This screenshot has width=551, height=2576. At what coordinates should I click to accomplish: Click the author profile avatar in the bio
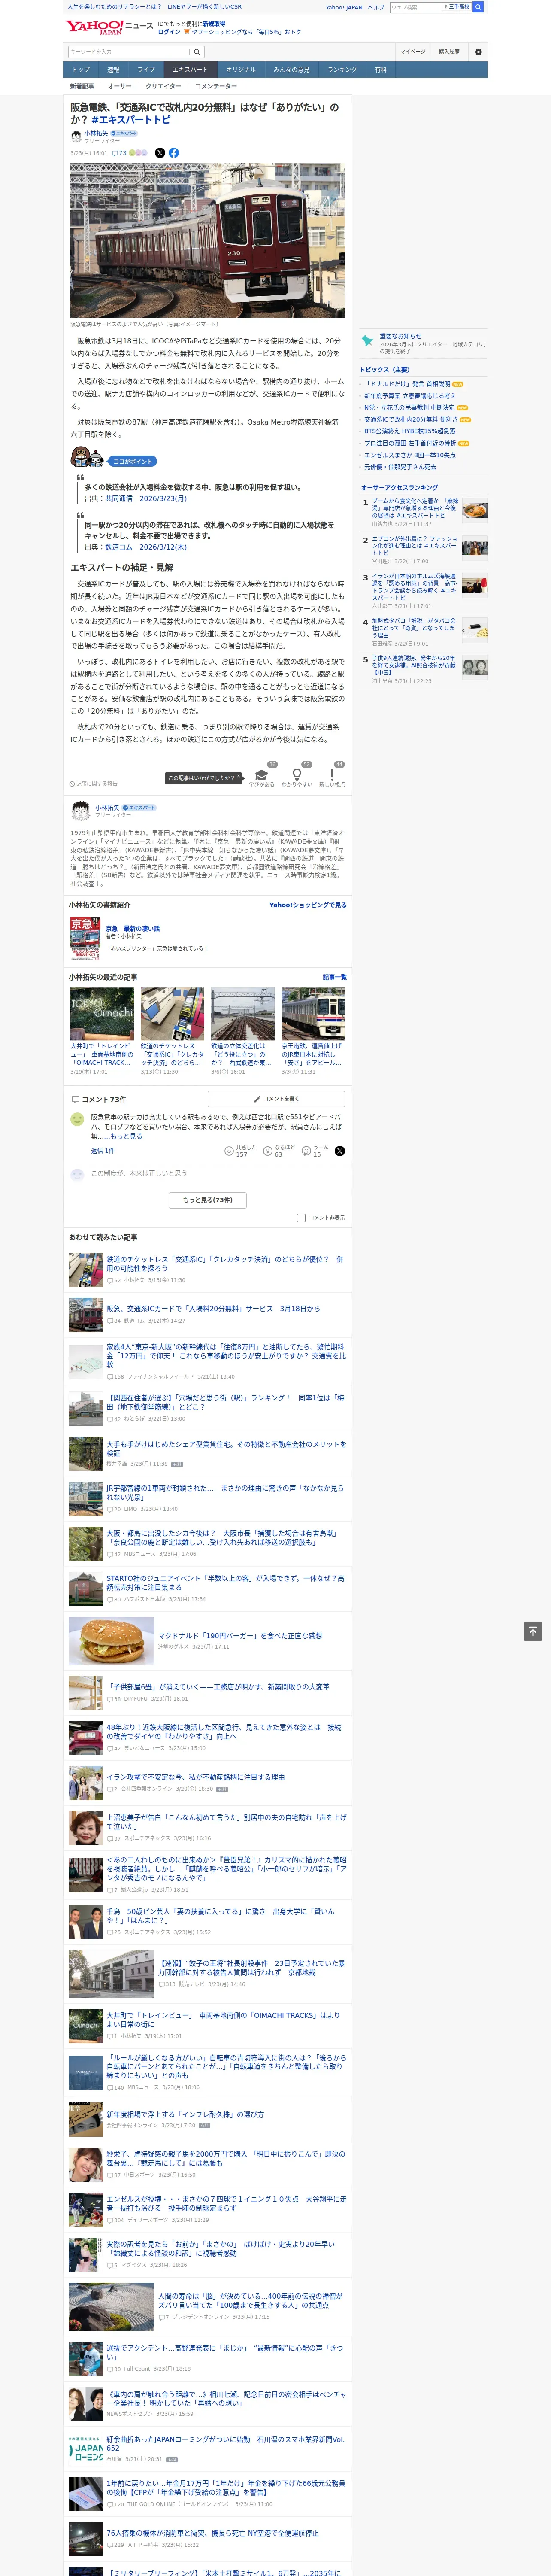coord(81,812)
